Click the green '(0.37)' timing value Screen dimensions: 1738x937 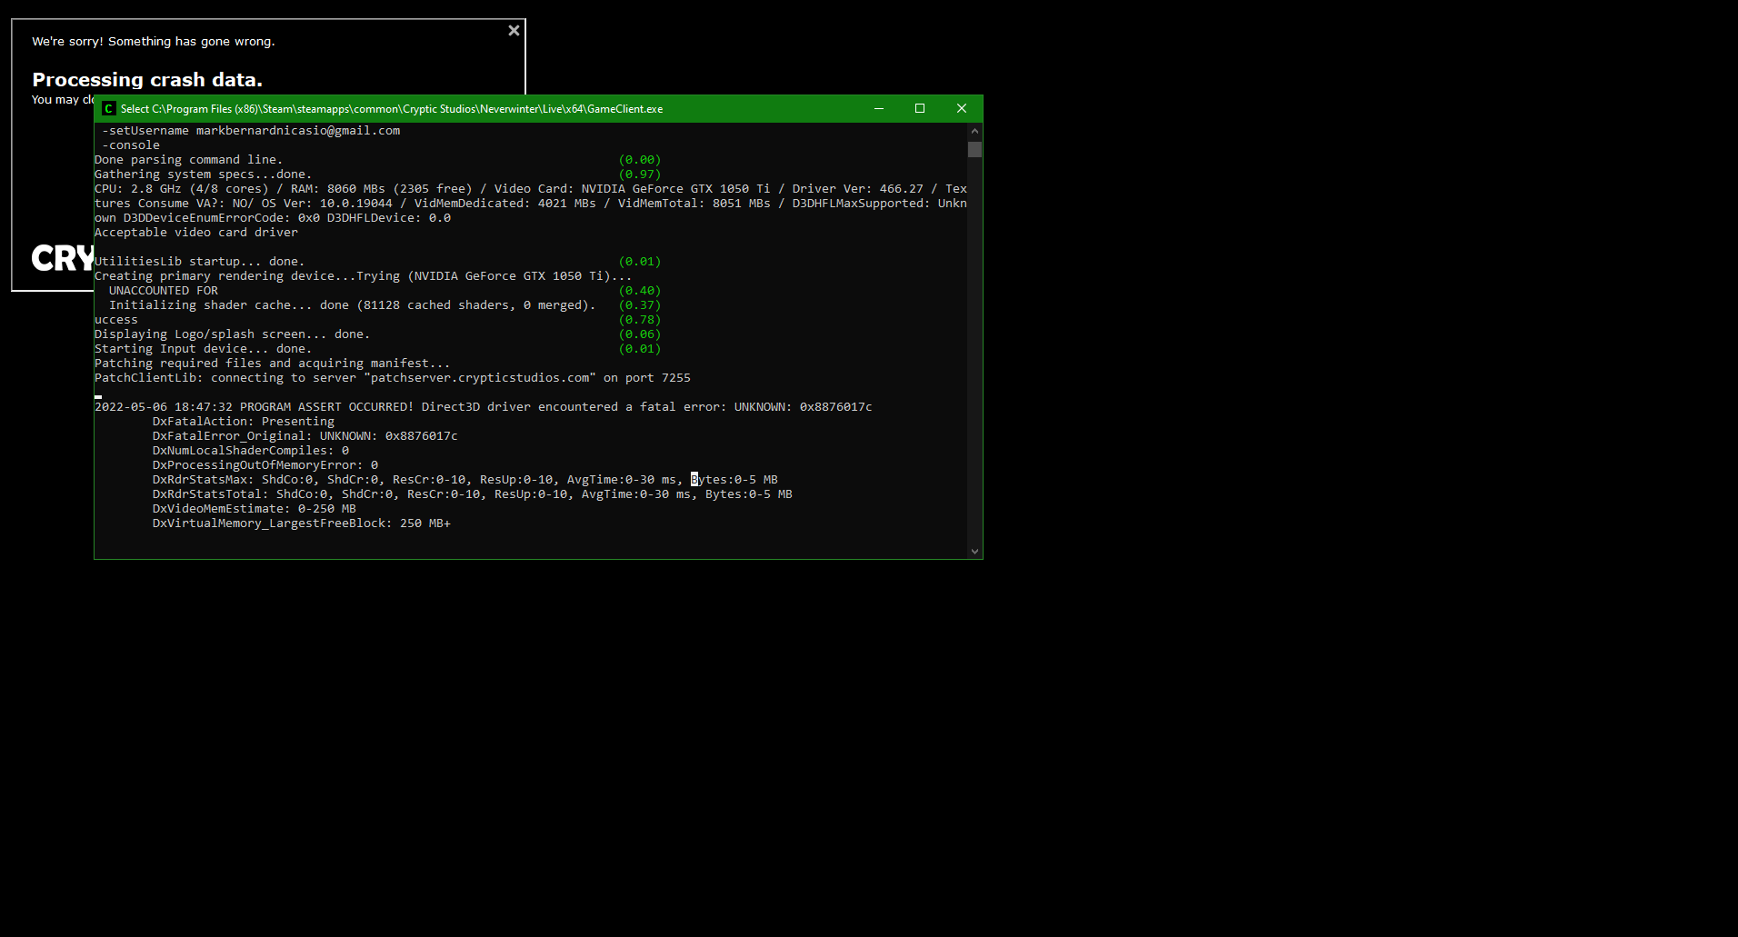(x=640, y=305)
